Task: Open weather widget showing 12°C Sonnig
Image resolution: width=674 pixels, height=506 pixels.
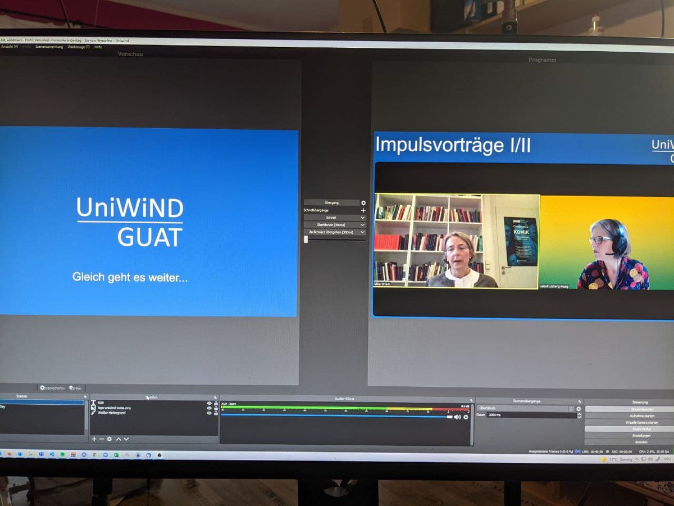Action: tap(617, 459)
